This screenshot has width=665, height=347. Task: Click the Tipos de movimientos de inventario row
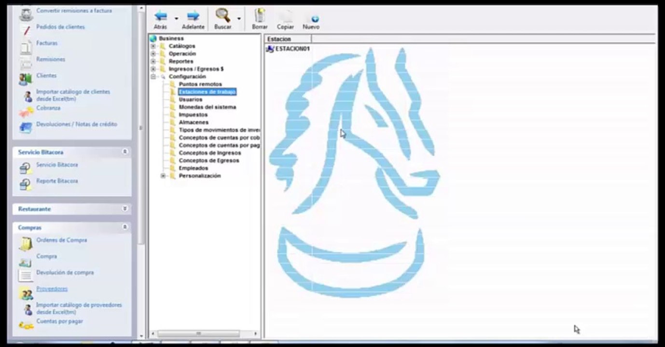tap(220, 130)
